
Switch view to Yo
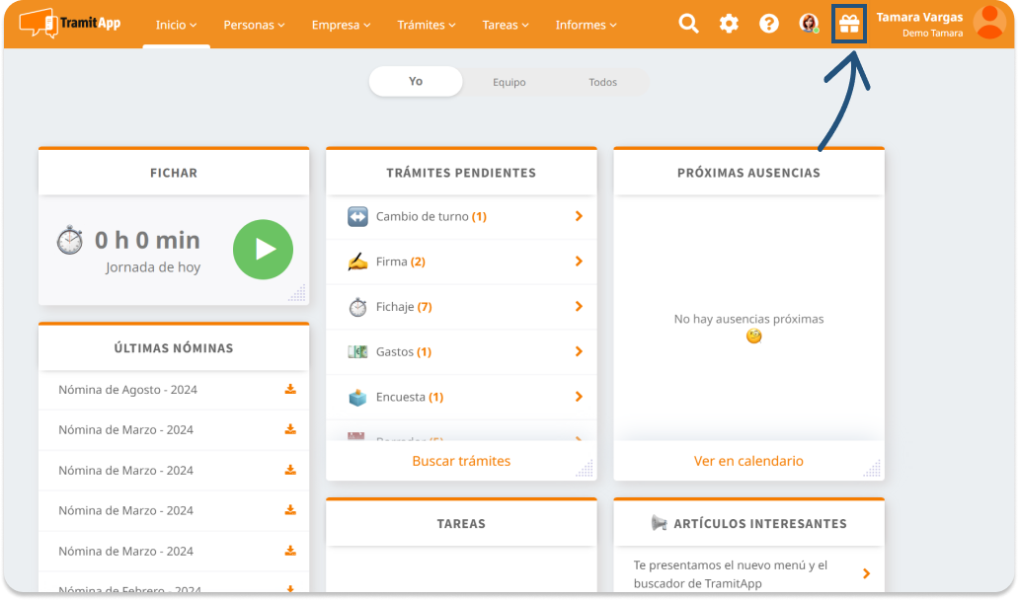(x=416, y=82)
